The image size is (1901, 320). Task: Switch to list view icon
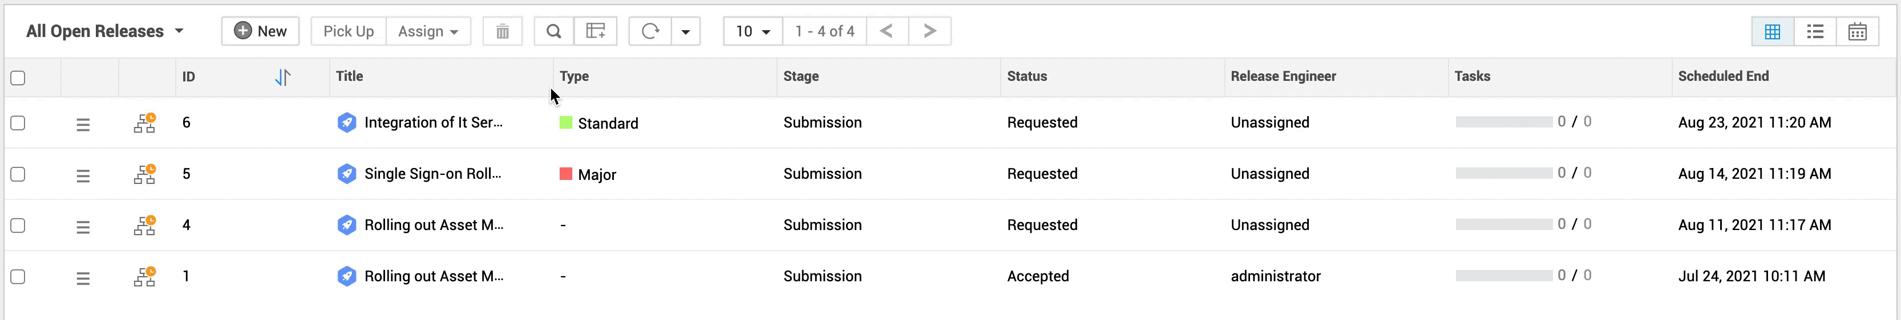1815,32
